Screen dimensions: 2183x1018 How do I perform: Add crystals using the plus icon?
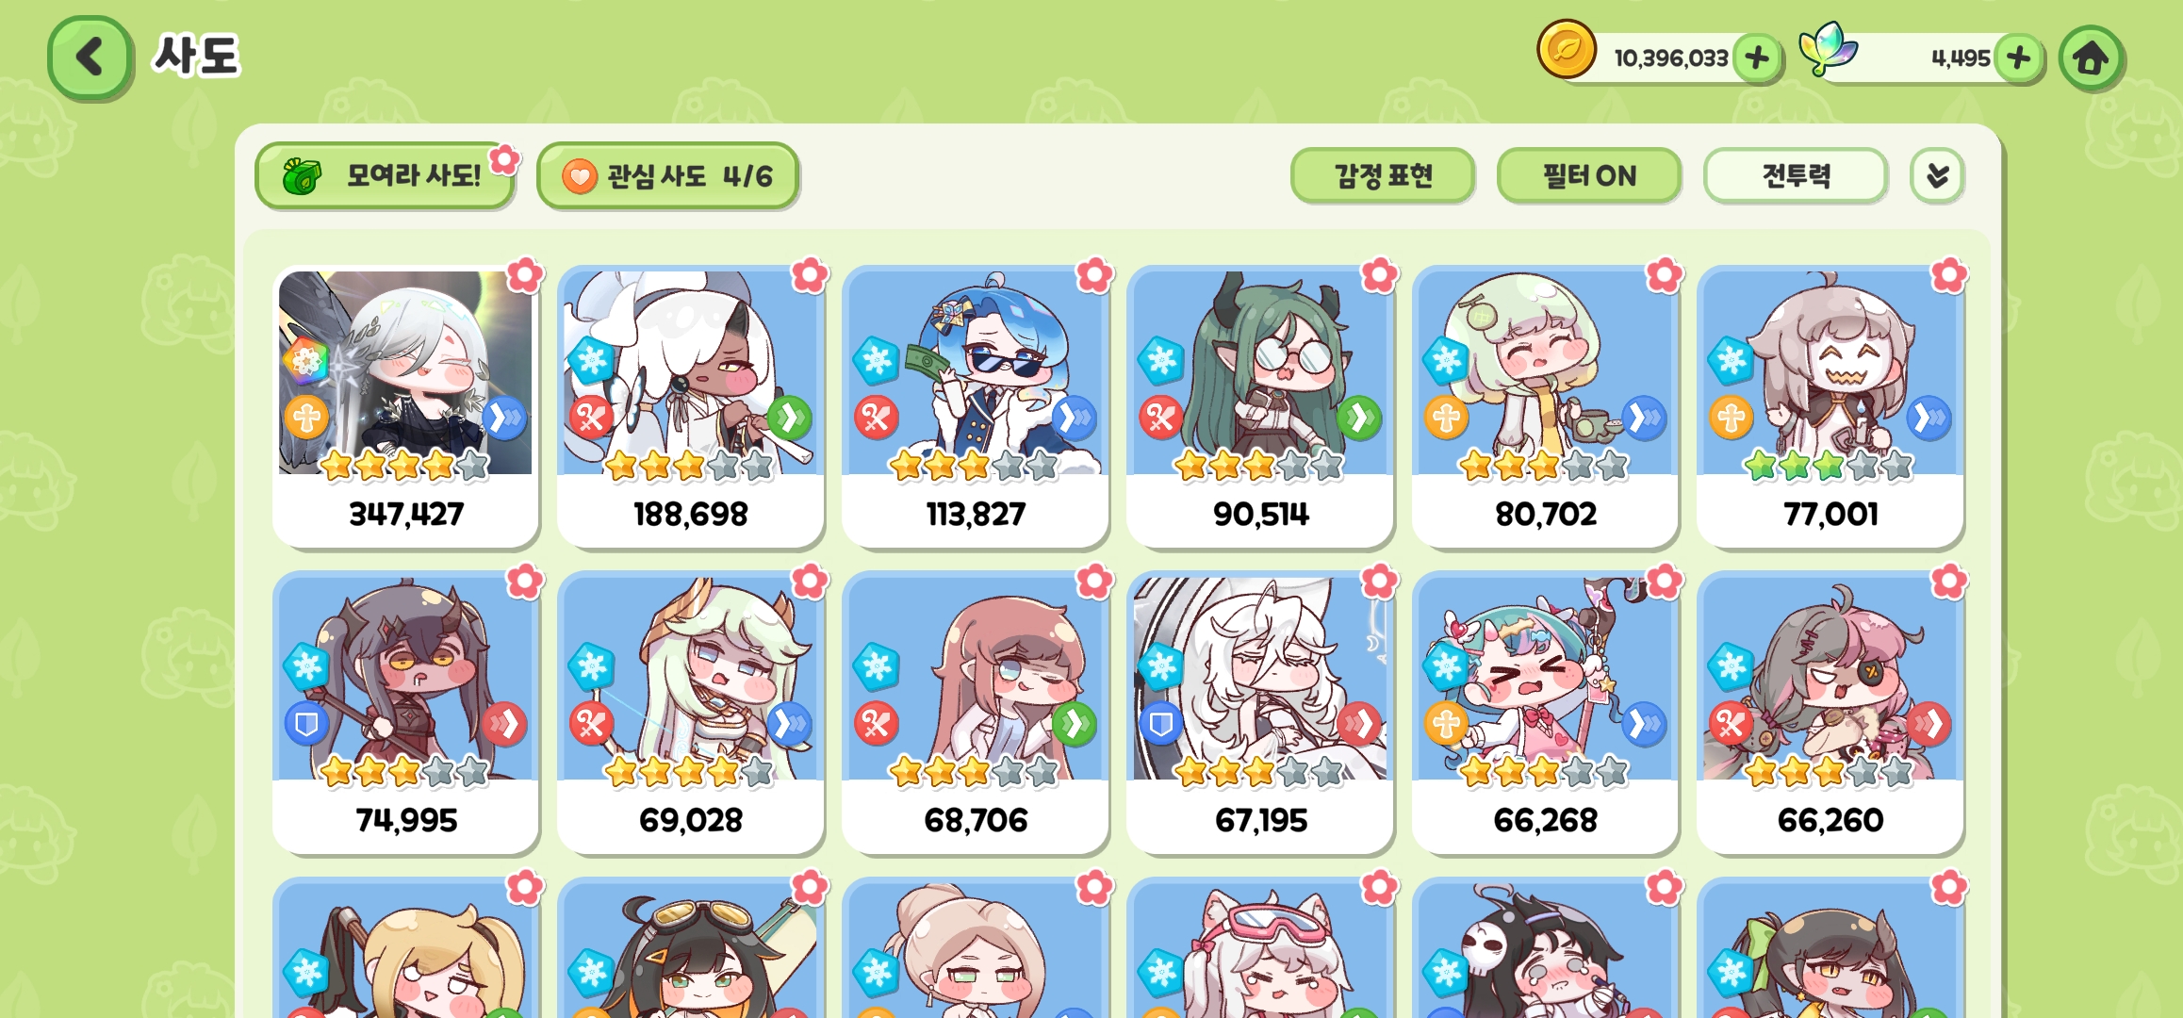(x=2019, y=58)
